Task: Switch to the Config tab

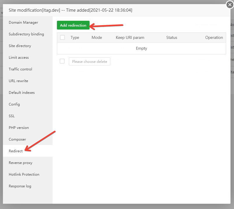Action: pyautogui.click(x=28, y=104)
